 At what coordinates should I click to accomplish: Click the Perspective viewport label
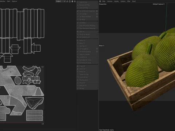coord(103,4)
